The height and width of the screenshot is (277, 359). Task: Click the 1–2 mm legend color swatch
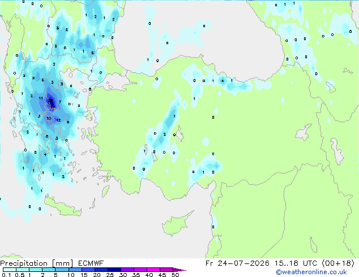[36, 270]
